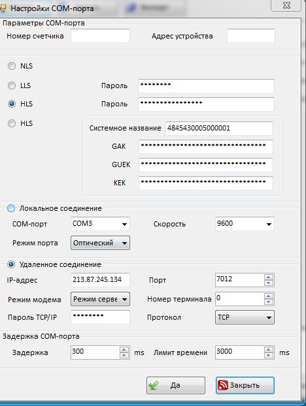
Task: Choose Локальное соединение radio option
Action: coord(11,208)
